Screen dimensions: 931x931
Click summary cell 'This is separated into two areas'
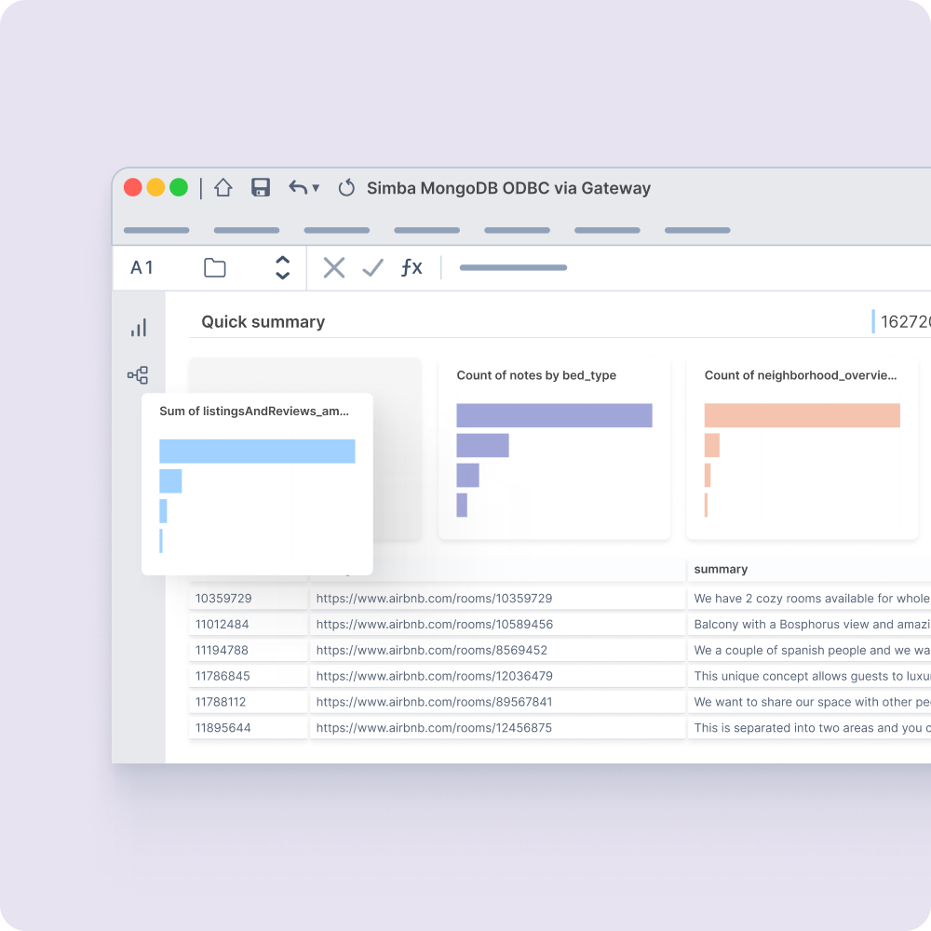click(x=809, y=727)
